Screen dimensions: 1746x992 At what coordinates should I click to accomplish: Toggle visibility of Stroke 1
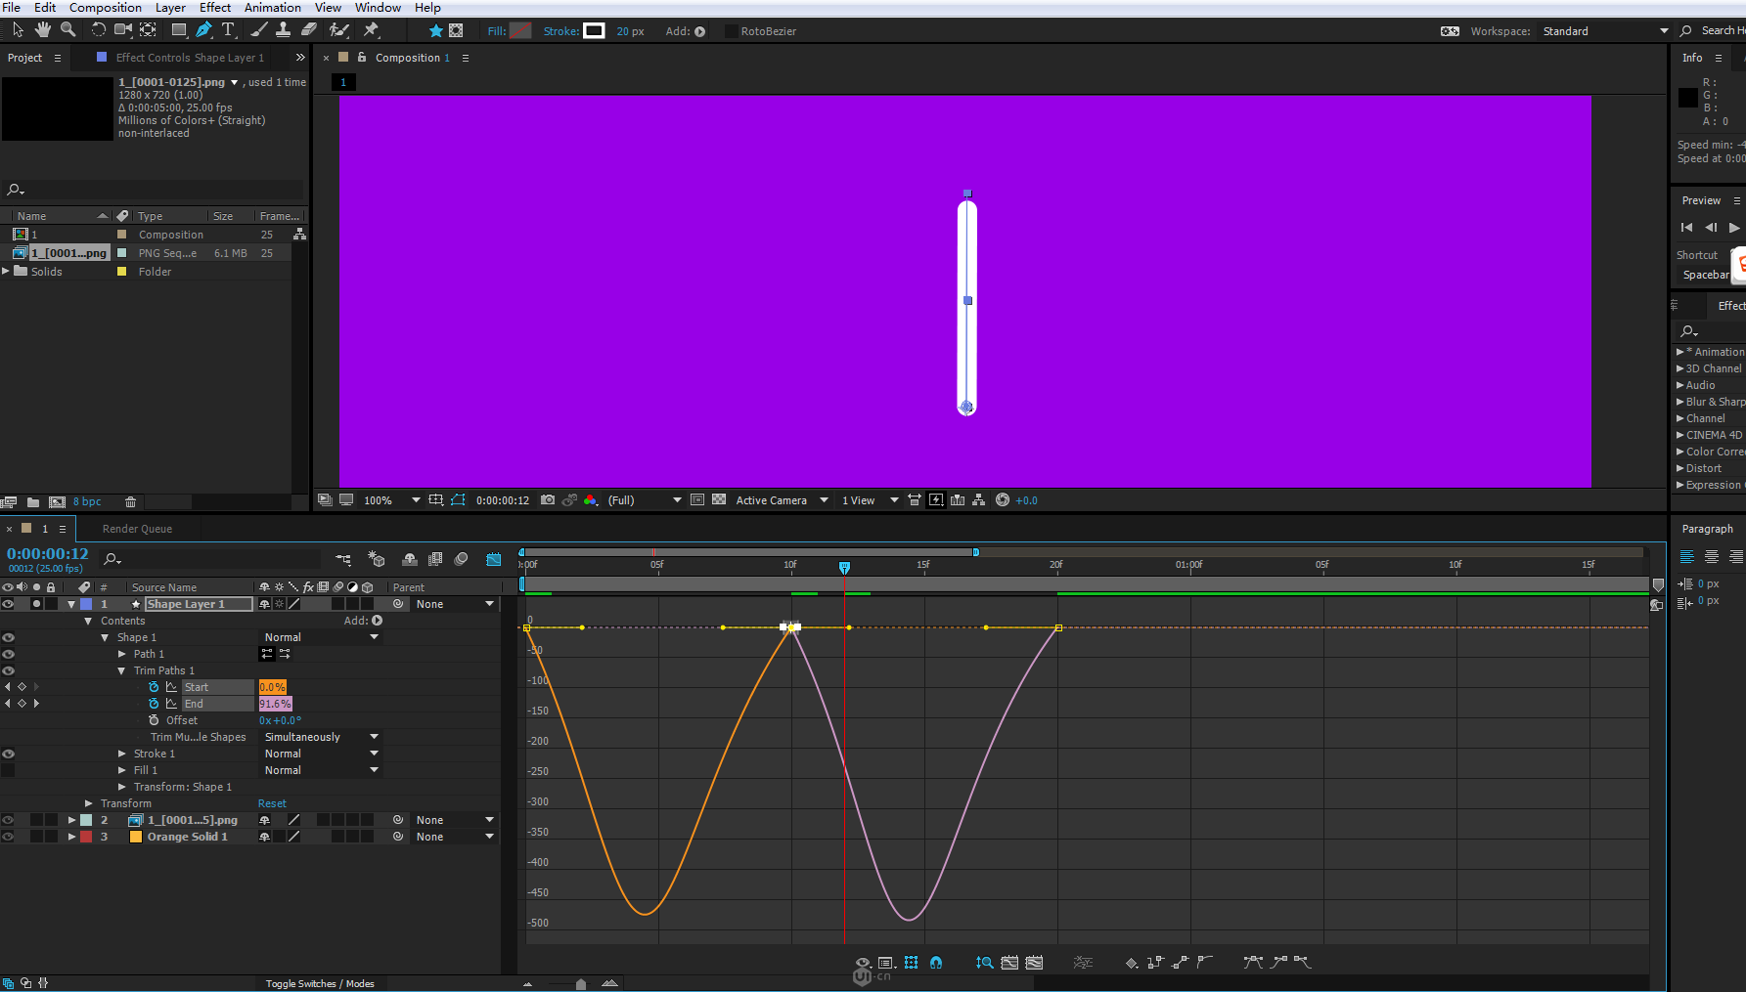coord(8,754)
